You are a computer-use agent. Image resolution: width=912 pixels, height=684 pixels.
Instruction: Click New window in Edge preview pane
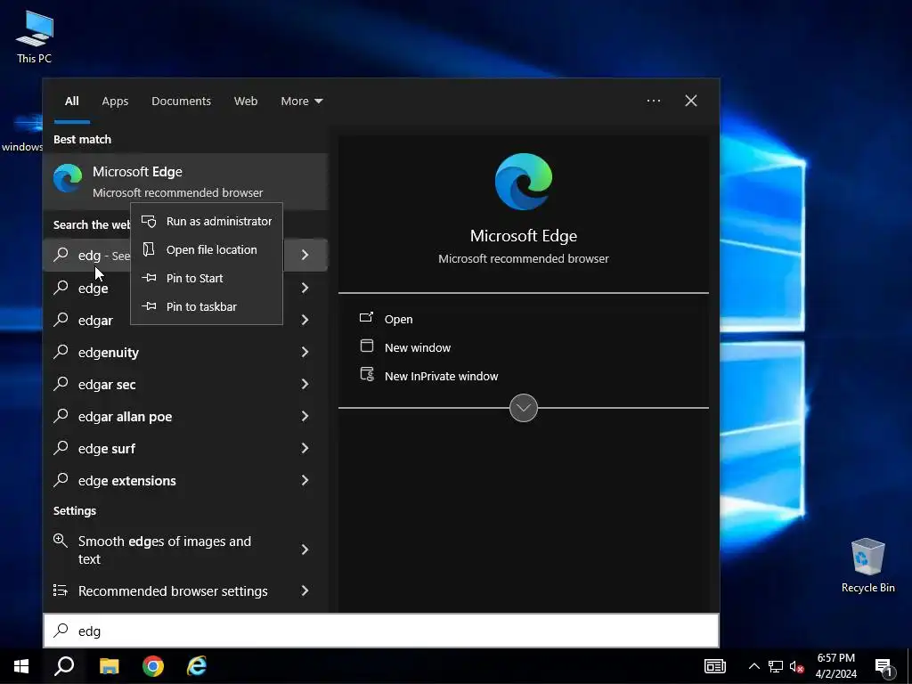[418, 348]
